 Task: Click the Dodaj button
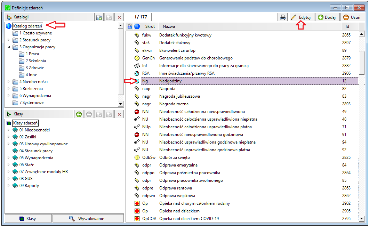[327, 17]
